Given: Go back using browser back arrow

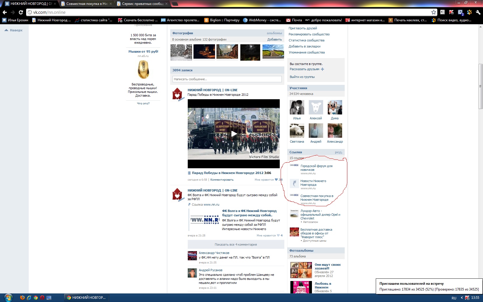Looking at the screenshot, I should pyautogui.click(x=5, y=12).
